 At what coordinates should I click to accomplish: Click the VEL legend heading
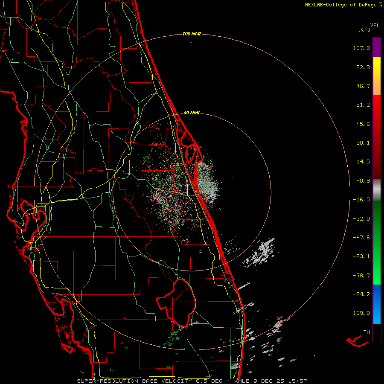click(x=375, y=26)
